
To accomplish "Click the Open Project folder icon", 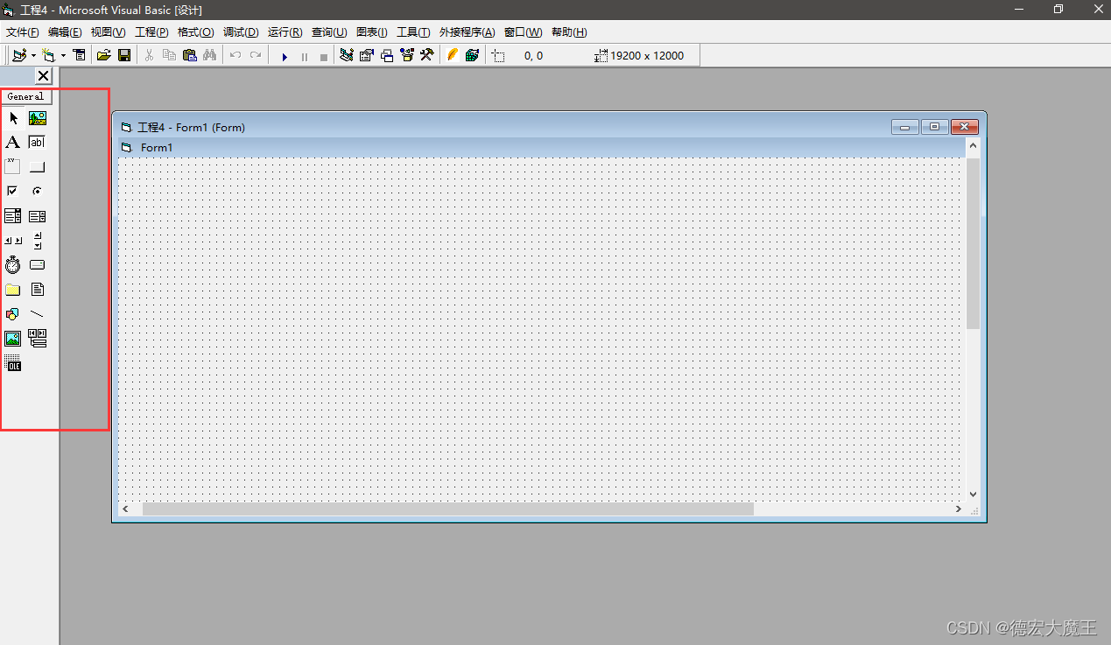I will [x=103, y=55].
